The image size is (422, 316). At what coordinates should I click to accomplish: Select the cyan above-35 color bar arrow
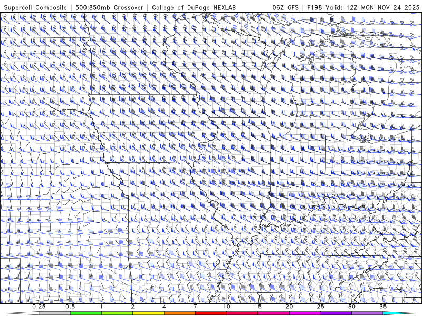pyautogui.click(x=399, y=313)
